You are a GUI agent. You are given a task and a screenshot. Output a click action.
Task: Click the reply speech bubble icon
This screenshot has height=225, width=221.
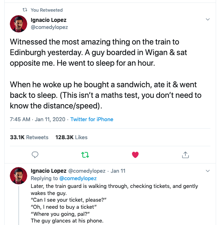pyautogui.click(x=35, y=155)
